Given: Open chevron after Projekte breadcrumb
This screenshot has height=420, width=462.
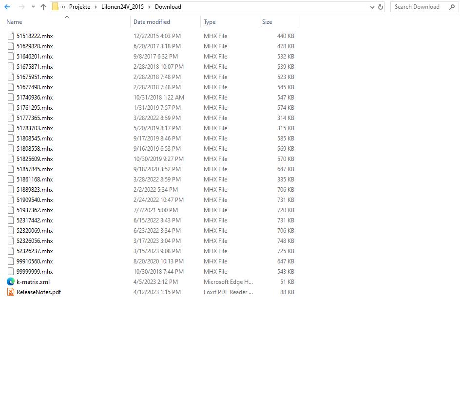Looking at the screenshot, I should point(96,7).
